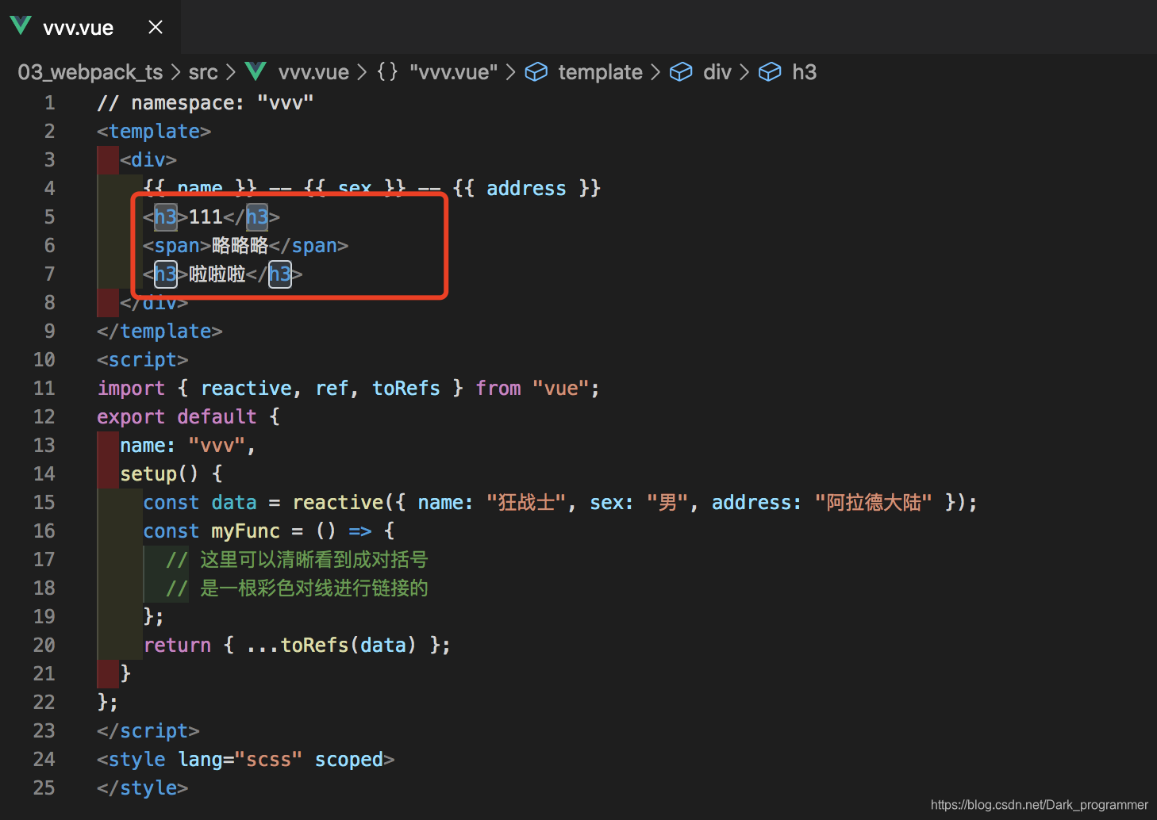1157x820 pixels.
Task: Click Vue icon in breadcrumb path
Action: tap(256, 71)
